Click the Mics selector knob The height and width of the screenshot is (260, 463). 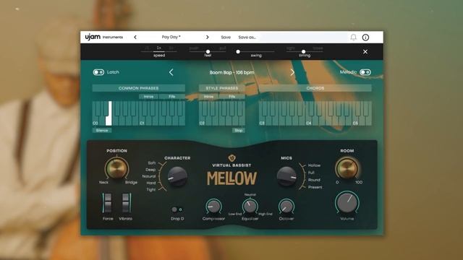click(286, 176)
